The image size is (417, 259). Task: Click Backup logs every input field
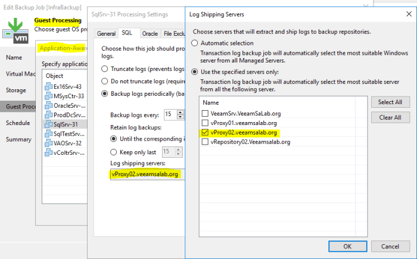pos(170,114)
